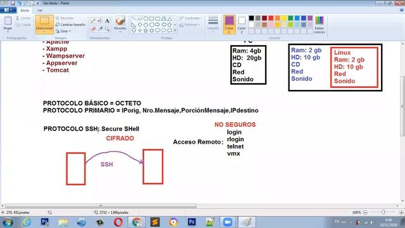This screenshot has height=228, width=405.
Task: Switch to the Inicio ribbon tab
Action: pos(25,10)
